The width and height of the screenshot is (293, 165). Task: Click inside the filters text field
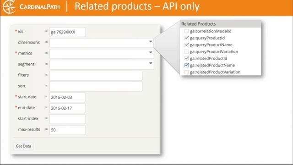96,76
